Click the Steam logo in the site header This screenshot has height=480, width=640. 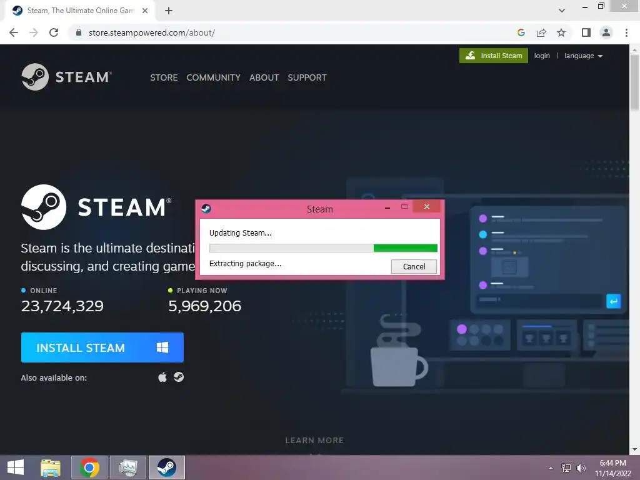[66, 77]
